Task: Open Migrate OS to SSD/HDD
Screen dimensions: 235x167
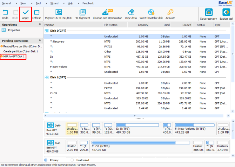Action: [59, 14]
